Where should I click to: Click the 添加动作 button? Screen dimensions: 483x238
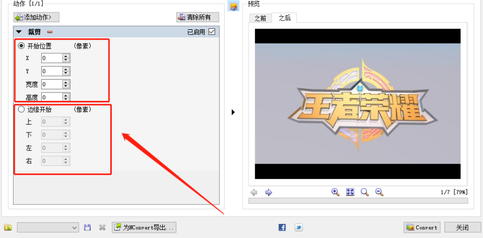pos(36,17)
